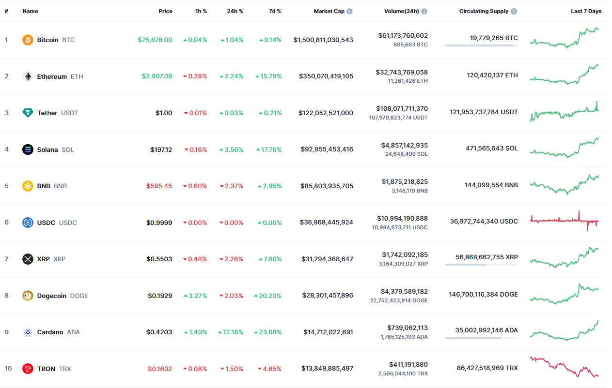Click the Solana logo icon
The image size is (612, 388).
pos(28,149)
